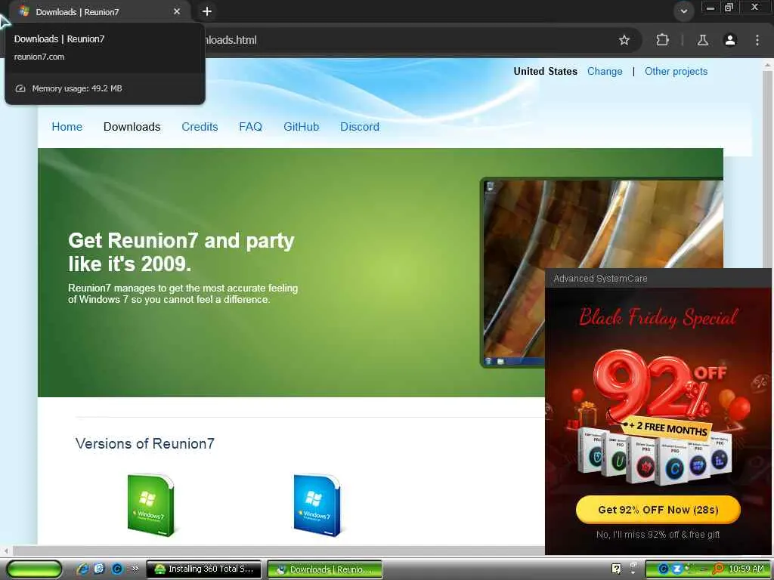Bookmark this page with the star icon
Image resolution: width=774 pixels, height=580 pixels.
tap(624, 40)
